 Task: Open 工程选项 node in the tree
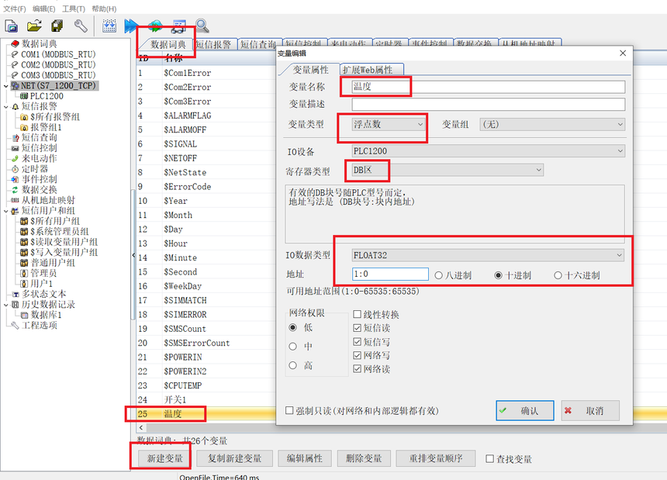tap(39, 325)
